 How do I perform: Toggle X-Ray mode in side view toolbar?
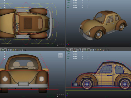pyautogui.click(x=106, y=50)
